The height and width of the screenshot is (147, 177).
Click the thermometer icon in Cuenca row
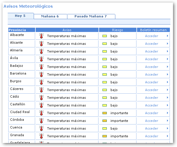(x=41, y=128)
